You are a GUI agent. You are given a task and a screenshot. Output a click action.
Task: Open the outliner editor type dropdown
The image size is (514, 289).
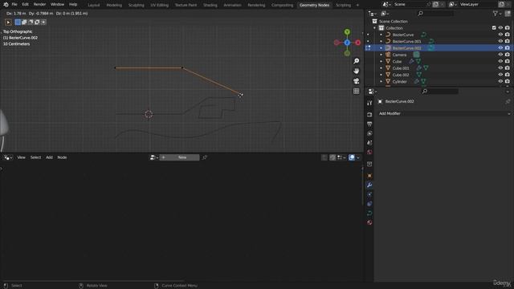tap(373, 14)
